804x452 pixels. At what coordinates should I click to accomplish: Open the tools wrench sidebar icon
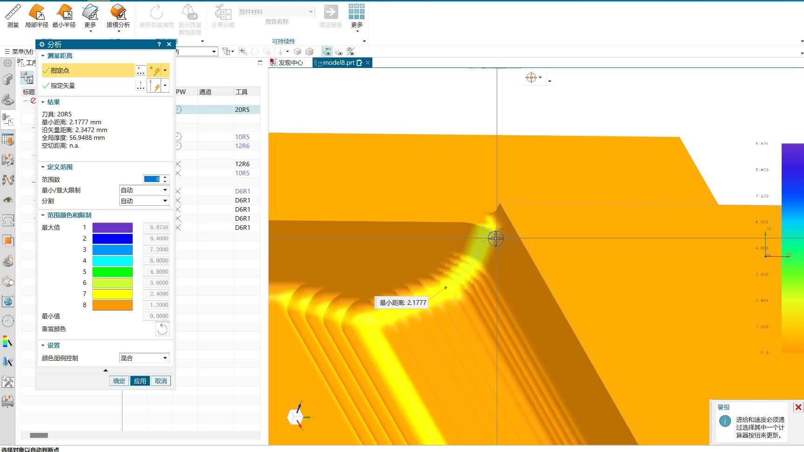8,382
